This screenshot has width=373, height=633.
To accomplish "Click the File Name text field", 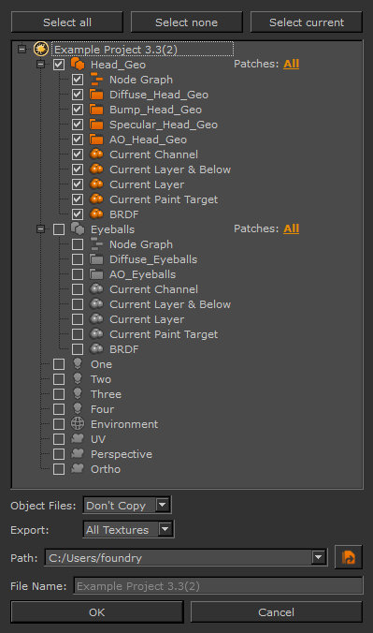I will point(218,586).
